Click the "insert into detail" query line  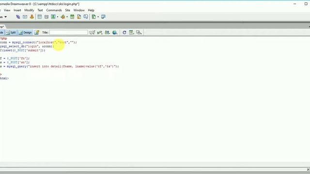point(59,67)
